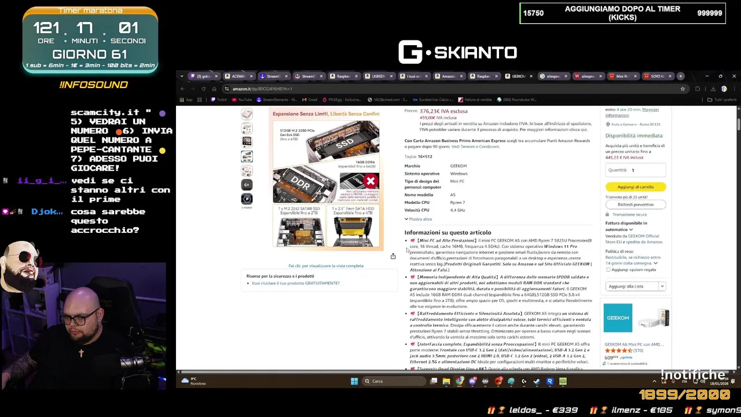
Task: Open the GEEKOM A6 Mini PC sponsored product
Action: pyautogui.click(x=634, y=345)
